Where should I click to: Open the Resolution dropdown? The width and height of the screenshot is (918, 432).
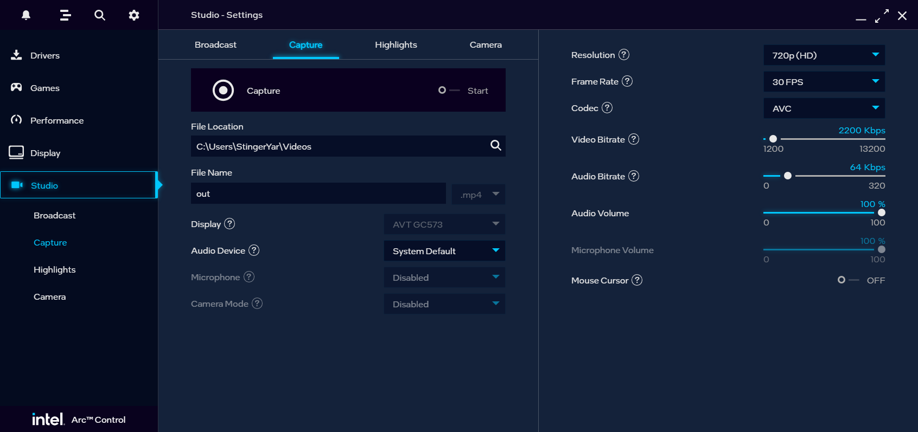[x=824, y=55]
